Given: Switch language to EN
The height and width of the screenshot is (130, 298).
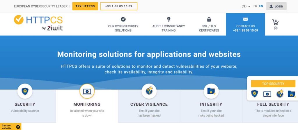Looking at the screenshot, I should tap(261, 6).
